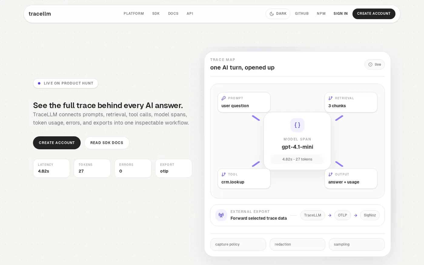Open the redaction option
Image resolution: width=424 pixels, height=265 pixels.
coord(297,244)
